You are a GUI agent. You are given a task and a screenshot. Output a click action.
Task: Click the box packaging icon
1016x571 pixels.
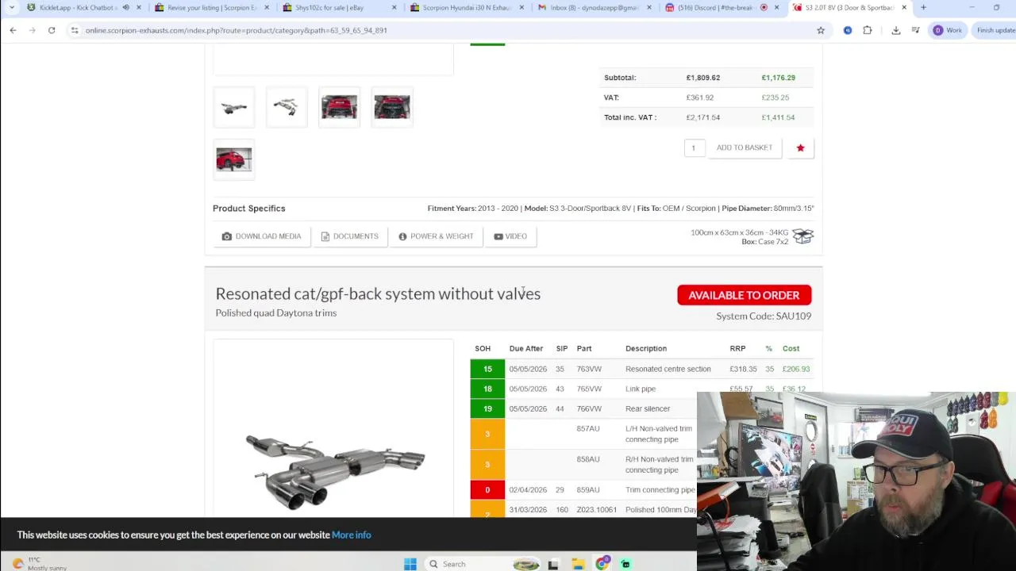tap(802, 236)
